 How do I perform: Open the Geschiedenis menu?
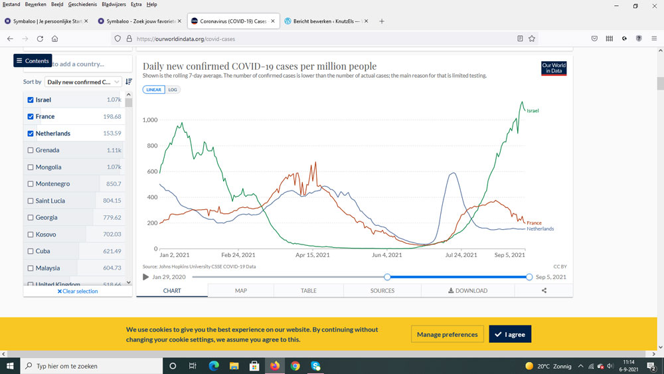point(80,4)
